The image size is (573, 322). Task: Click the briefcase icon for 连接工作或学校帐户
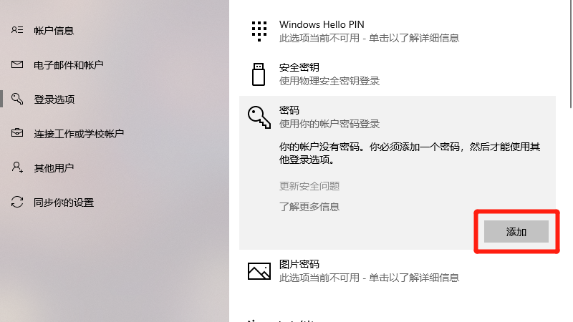click(17, 134)
